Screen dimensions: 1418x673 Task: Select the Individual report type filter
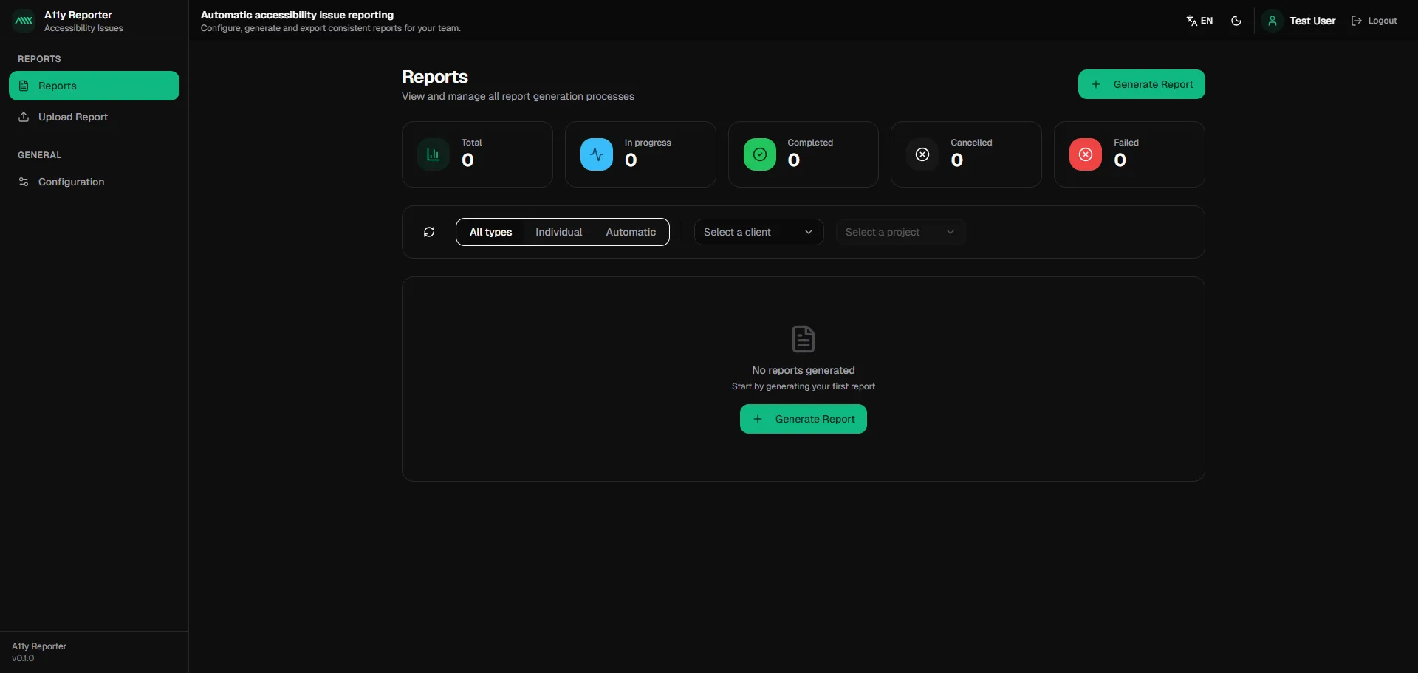pos(558,232)
